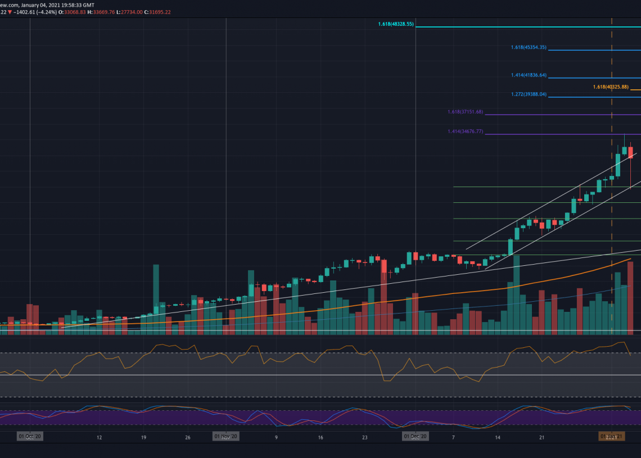
Task: Click the 01 Oct 20 date marker
Action: click(x=30, y=436)
